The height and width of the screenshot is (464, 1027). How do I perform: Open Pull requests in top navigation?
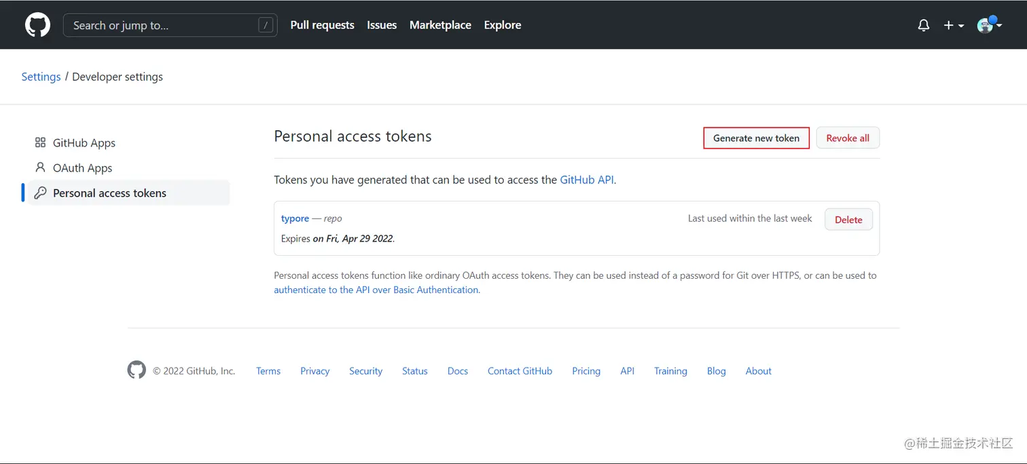click(x=322, y=25)
